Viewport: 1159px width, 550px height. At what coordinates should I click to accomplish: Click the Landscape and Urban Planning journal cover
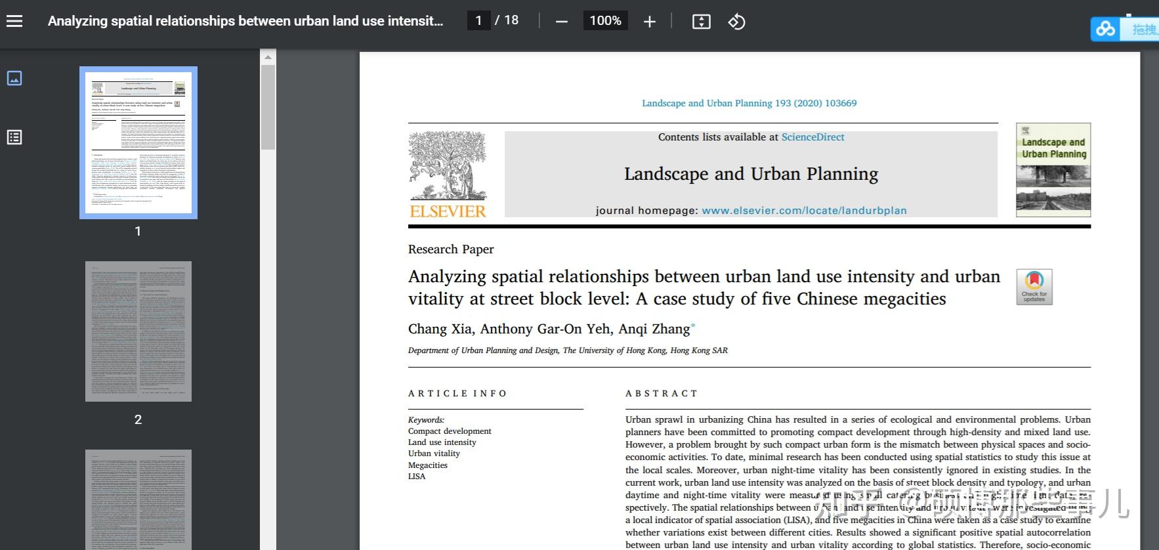pyautogui.click(x=1053, y=170)
